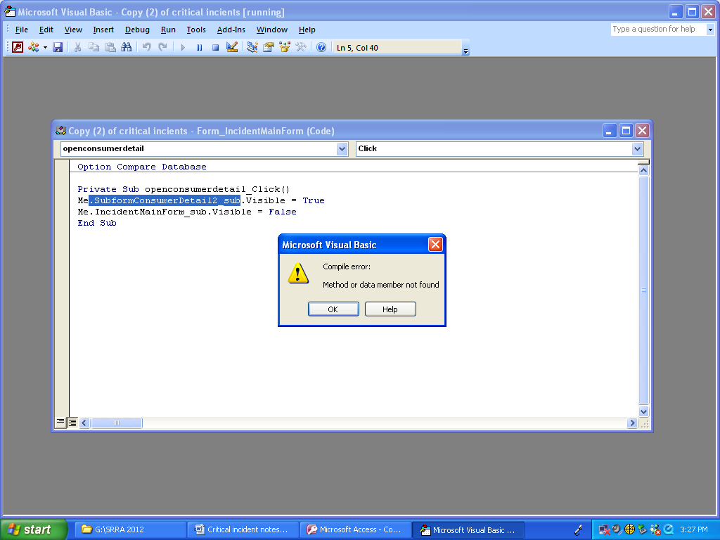
Task: Switch to Critical incident notes taskbar item
Action: (x=243, y=529)
